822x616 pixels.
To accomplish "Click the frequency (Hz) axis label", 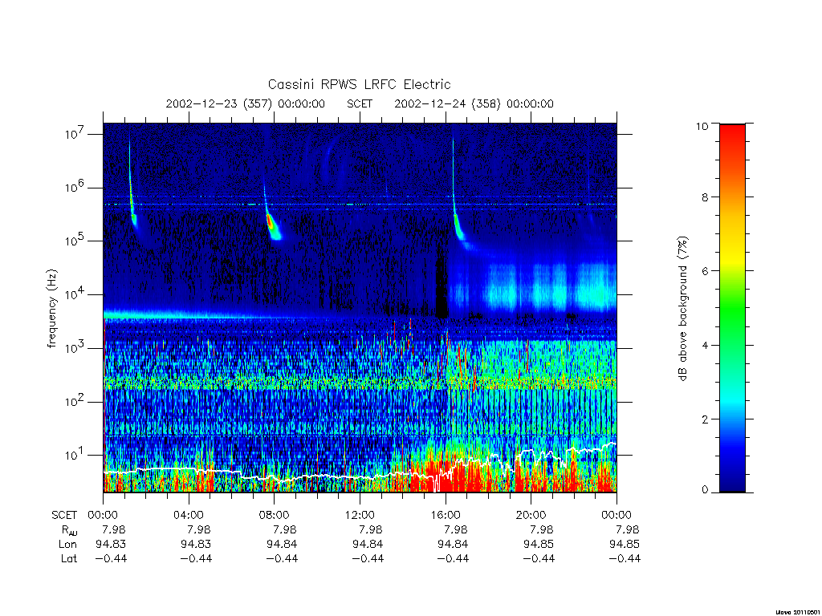I will (51, 309).
